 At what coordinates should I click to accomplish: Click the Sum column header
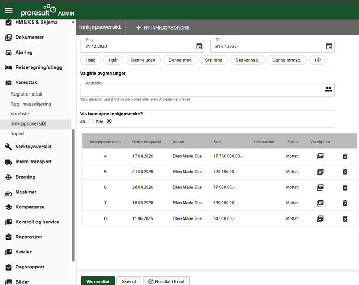click(x=218, y=142)
